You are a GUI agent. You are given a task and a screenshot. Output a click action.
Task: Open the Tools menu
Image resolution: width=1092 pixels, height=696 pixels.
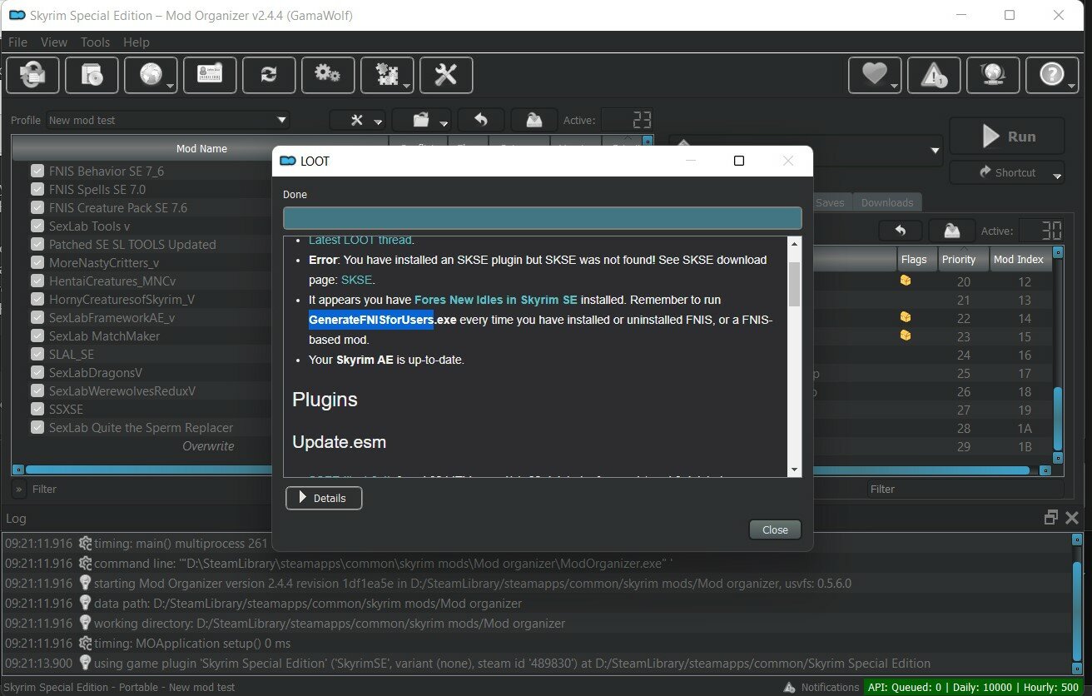[96, 42]
